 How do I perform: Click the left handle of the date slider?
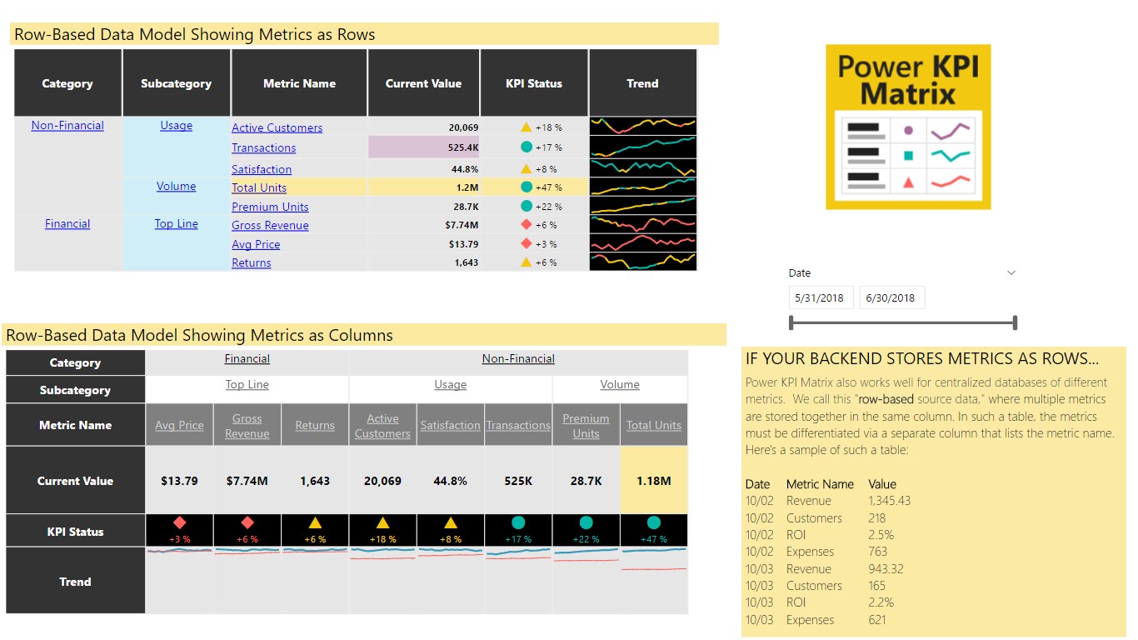[x=791, y=322]
